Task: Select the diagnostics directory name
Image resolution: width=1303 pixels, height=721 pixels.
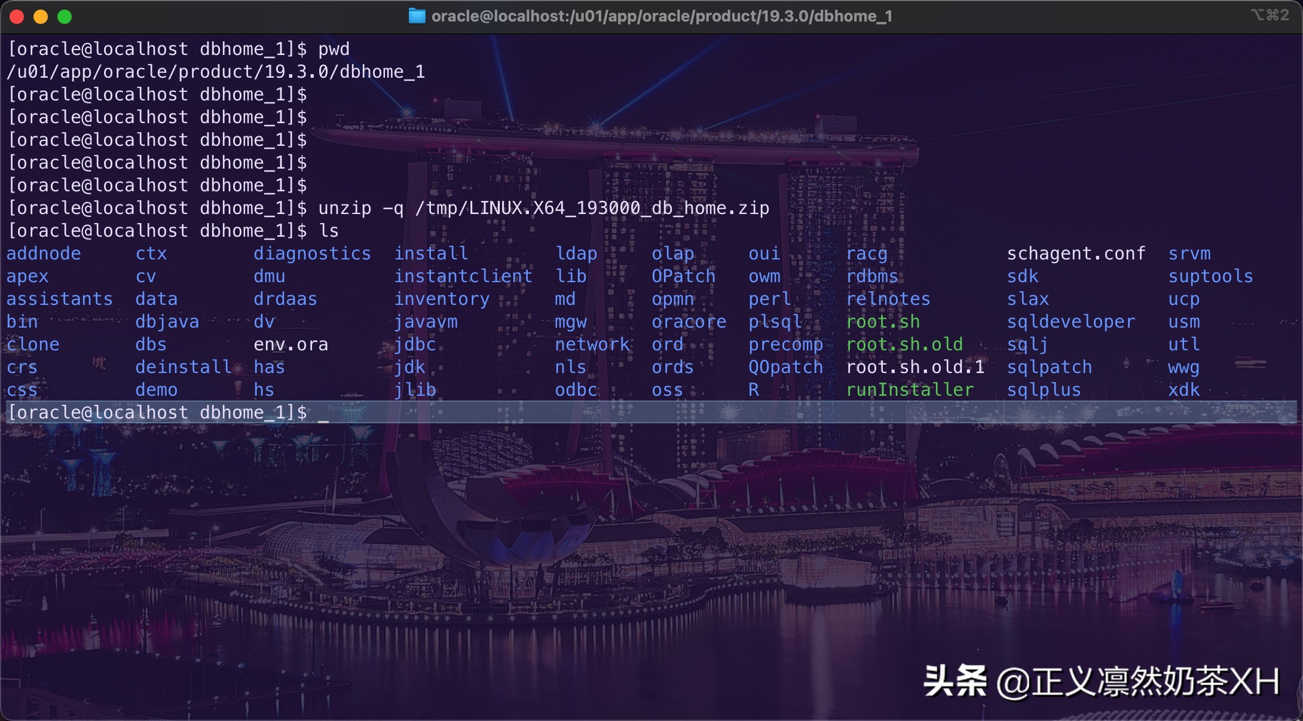Action: (x=312, y=253)
